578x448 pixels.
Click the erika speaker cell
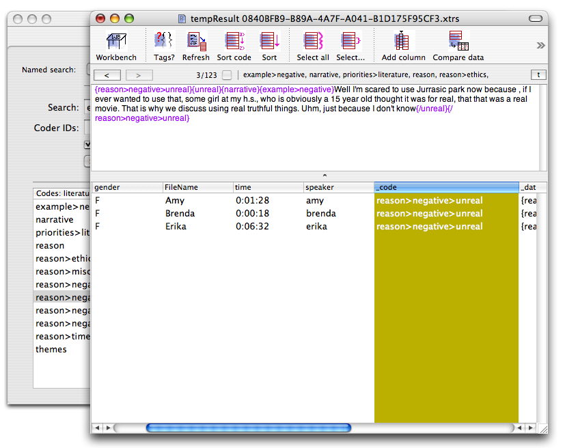pos(316,226)
